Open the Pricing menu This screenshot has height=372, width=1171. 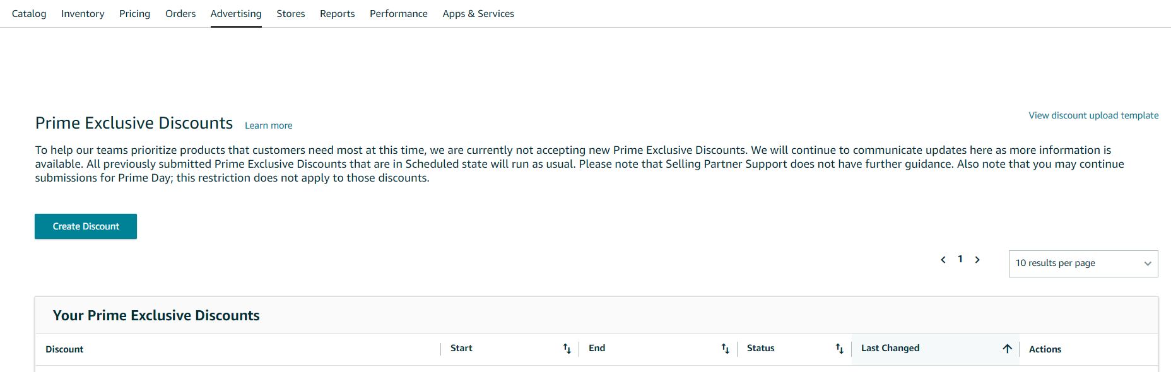(x=135, y=13)
